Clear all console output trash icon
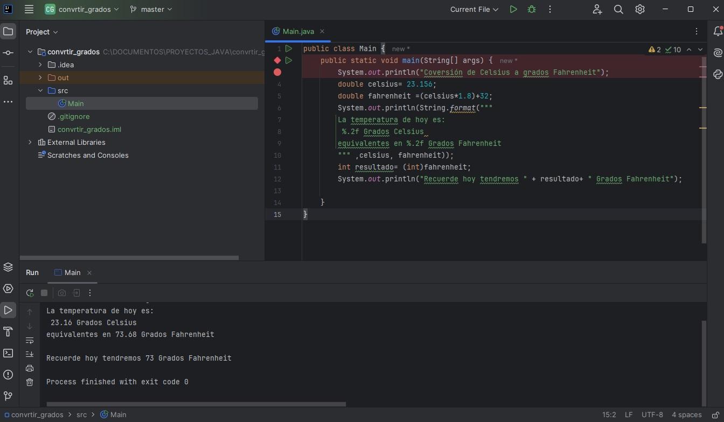The height and width of the screenshot is (422, 724). 30,382
